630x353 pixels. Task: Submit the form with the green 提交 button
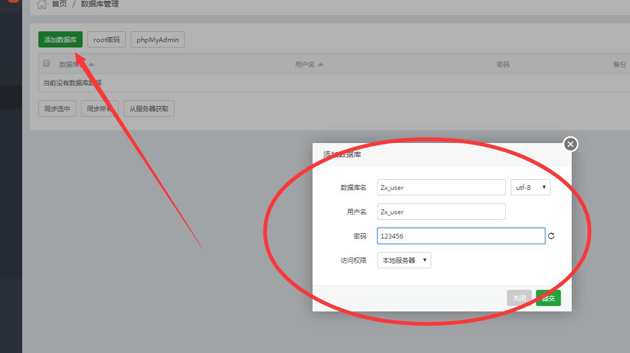click(x=548, y=298)
